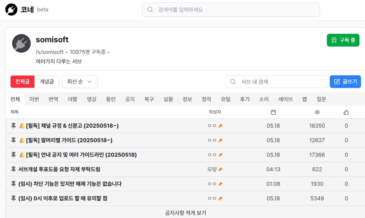Screen dimensions: 365x218
Task: Click pin icon on 말머리별 가이드 row
Action: click(x=14, y=140)
